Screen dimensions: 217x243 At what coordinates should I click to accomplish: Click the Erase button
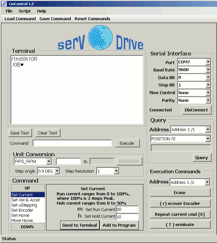pos(180,192)
